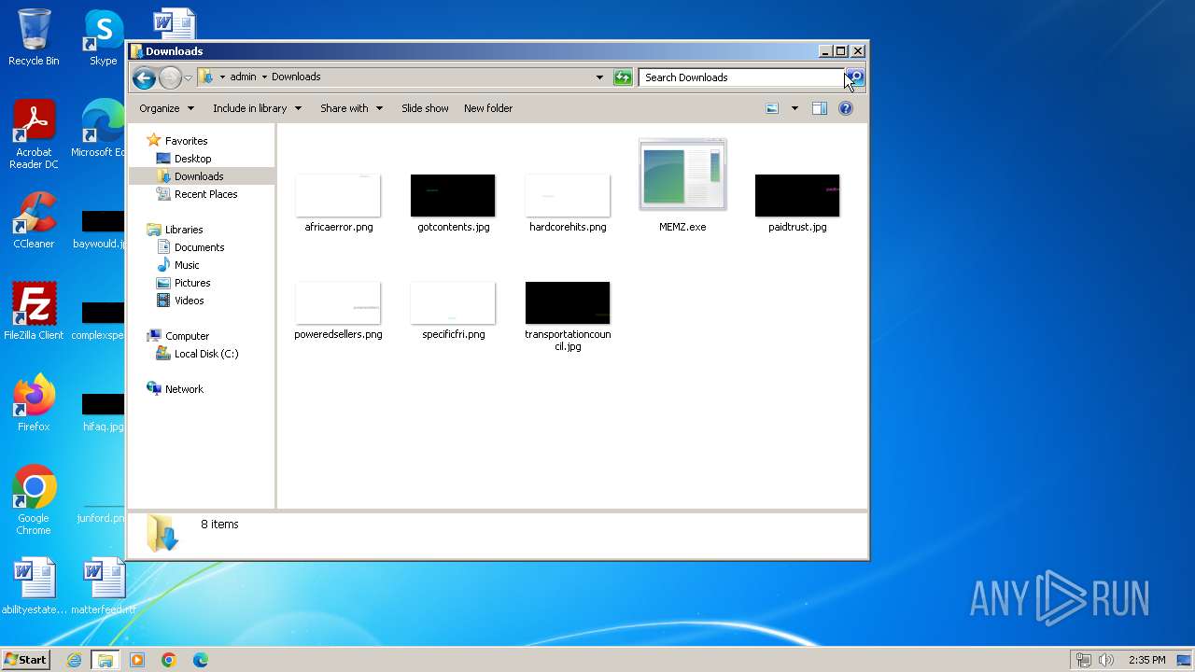
Task: Click the File Explorer taskbar button
Action: 105,660
